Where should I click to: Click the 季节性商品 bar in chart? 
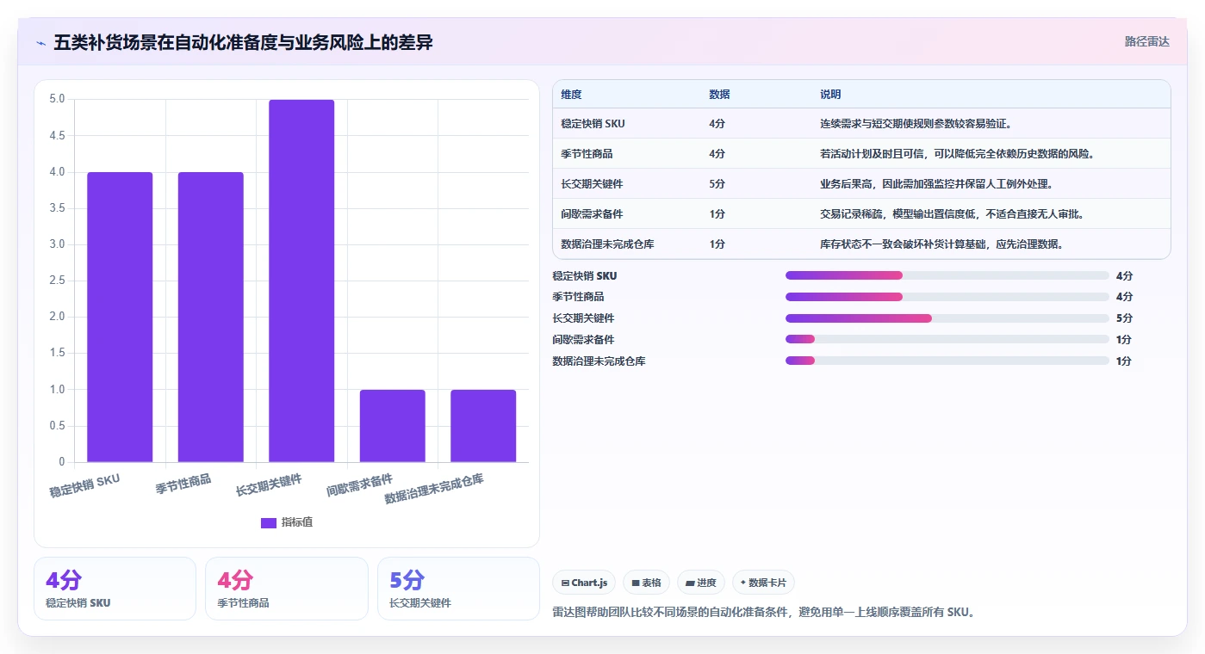[x=211, y=317]
